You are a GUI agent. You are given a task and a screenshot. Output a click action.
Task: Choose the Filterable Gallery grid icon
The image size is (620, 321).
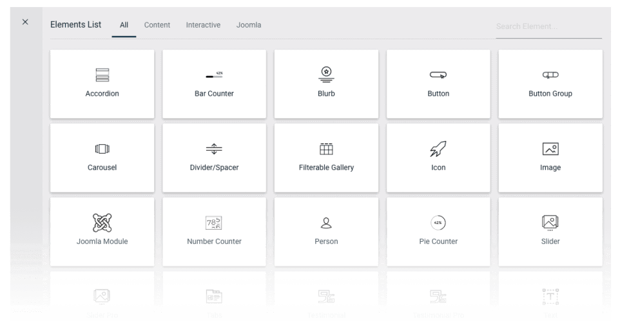coord(326,149)
